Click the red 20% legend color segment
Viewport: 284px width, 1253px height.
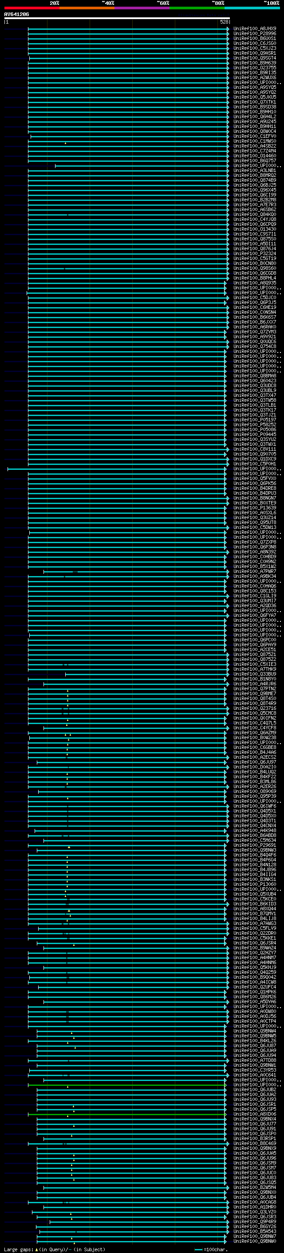[32, 8]
